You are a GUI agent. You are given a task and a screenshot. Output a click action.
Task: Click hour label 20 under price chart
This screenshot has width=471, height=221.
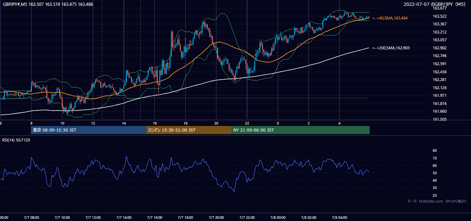[x=216, y=123]
